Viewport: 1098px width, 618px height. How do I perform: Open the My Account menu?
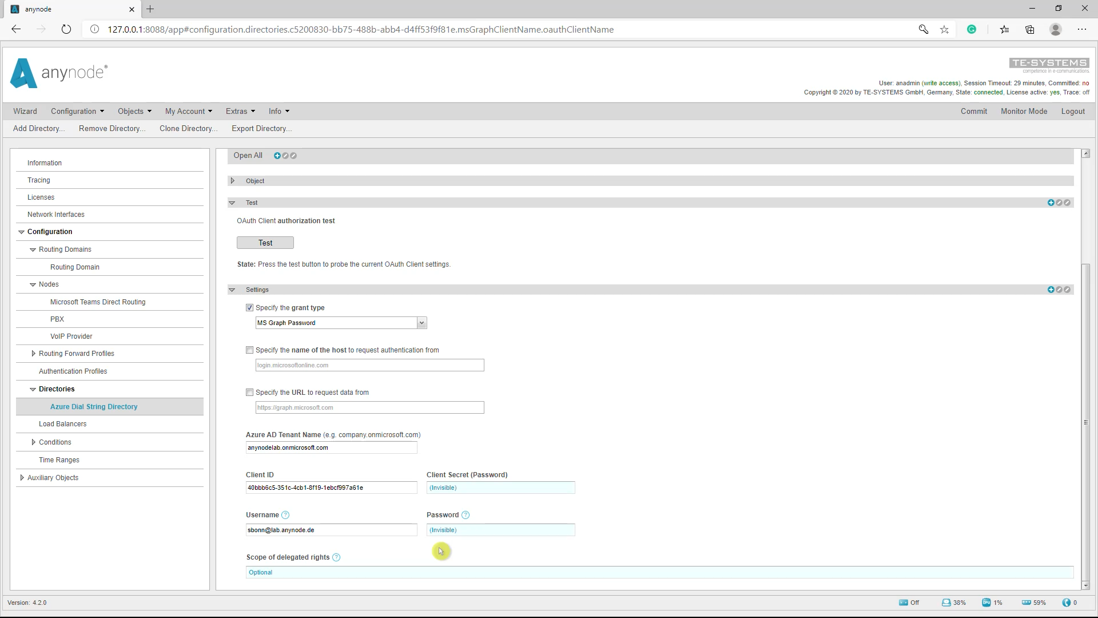coord(188,111)
